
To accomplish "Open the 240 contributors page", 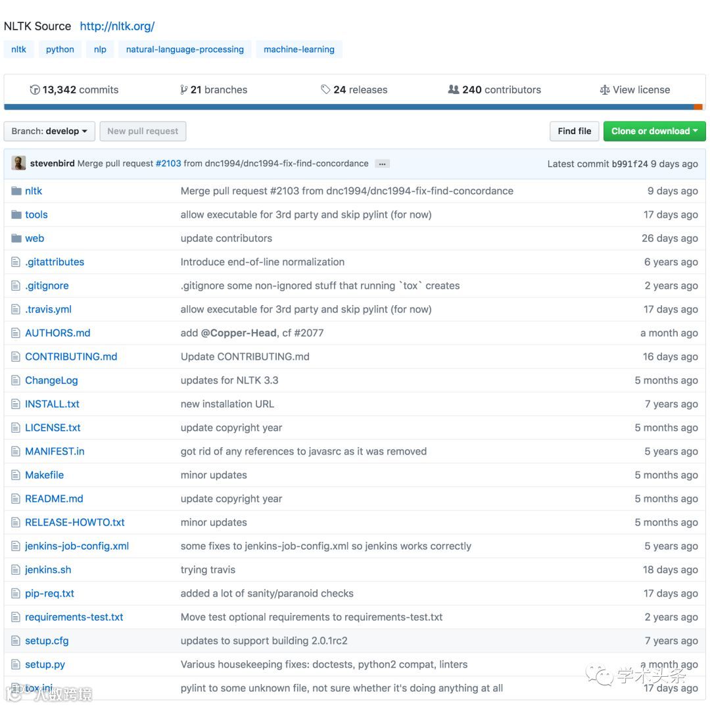I will (x=494, y=89).
